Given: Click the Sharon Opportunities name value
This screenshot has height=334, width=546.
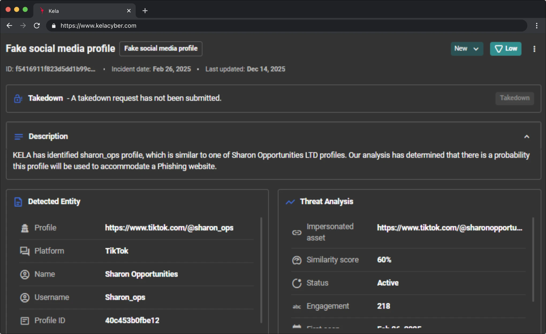Looking at the screenshot, I should [141, 274].
